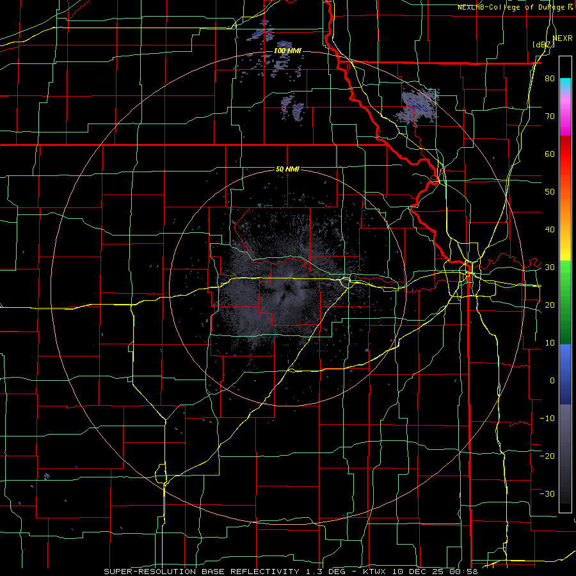
Task: Click the reflectivity color scale bar
Action: (x=565, y=284)
